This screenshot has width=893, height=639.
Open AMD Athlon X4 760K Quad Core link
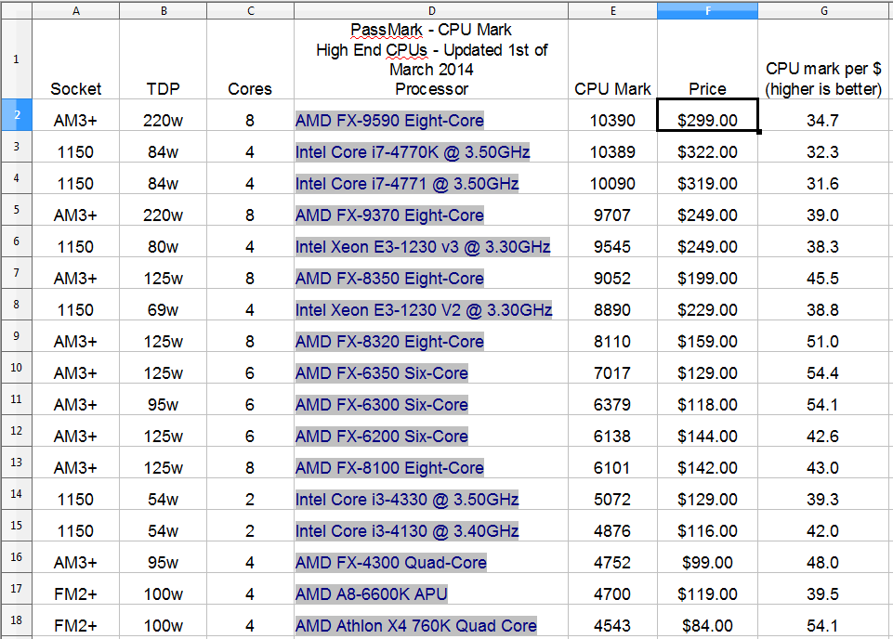[x=415, y=625]
